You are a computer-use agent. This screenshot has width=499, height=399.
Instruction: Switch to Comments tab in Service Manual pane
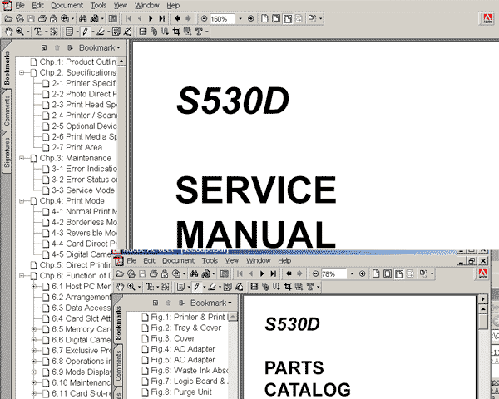[7, 110]
